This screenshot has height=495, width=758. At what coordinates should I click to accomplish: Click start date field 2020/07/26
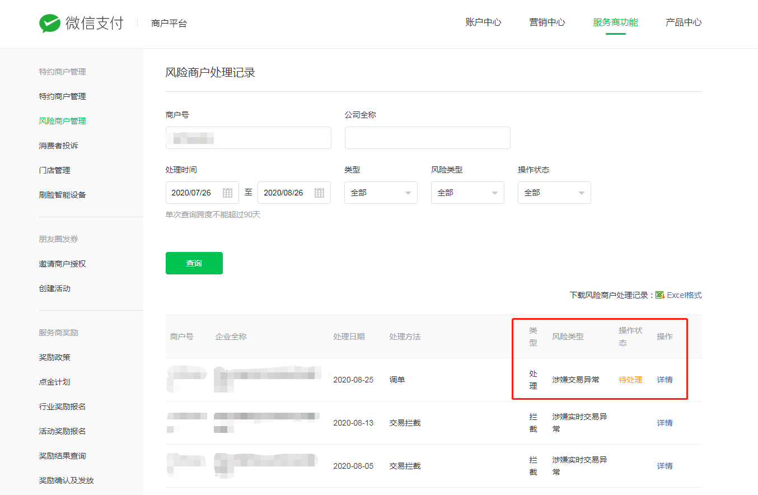click(x=202, y=193)
